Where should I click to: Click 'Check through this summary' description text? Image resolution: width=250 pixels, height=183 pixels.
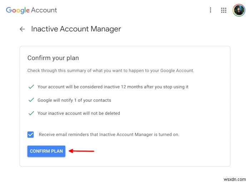click(111, 71)
